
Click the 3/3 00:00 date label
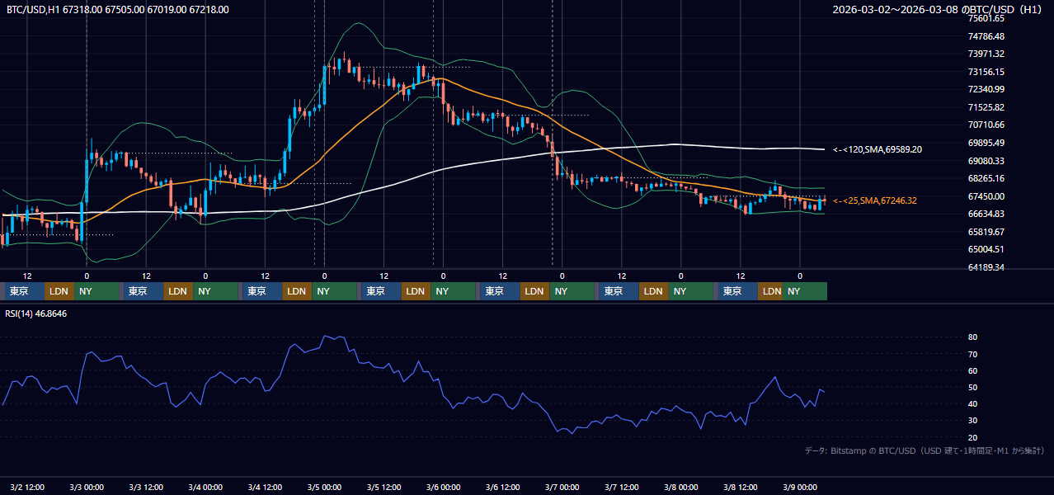point(87,487)
